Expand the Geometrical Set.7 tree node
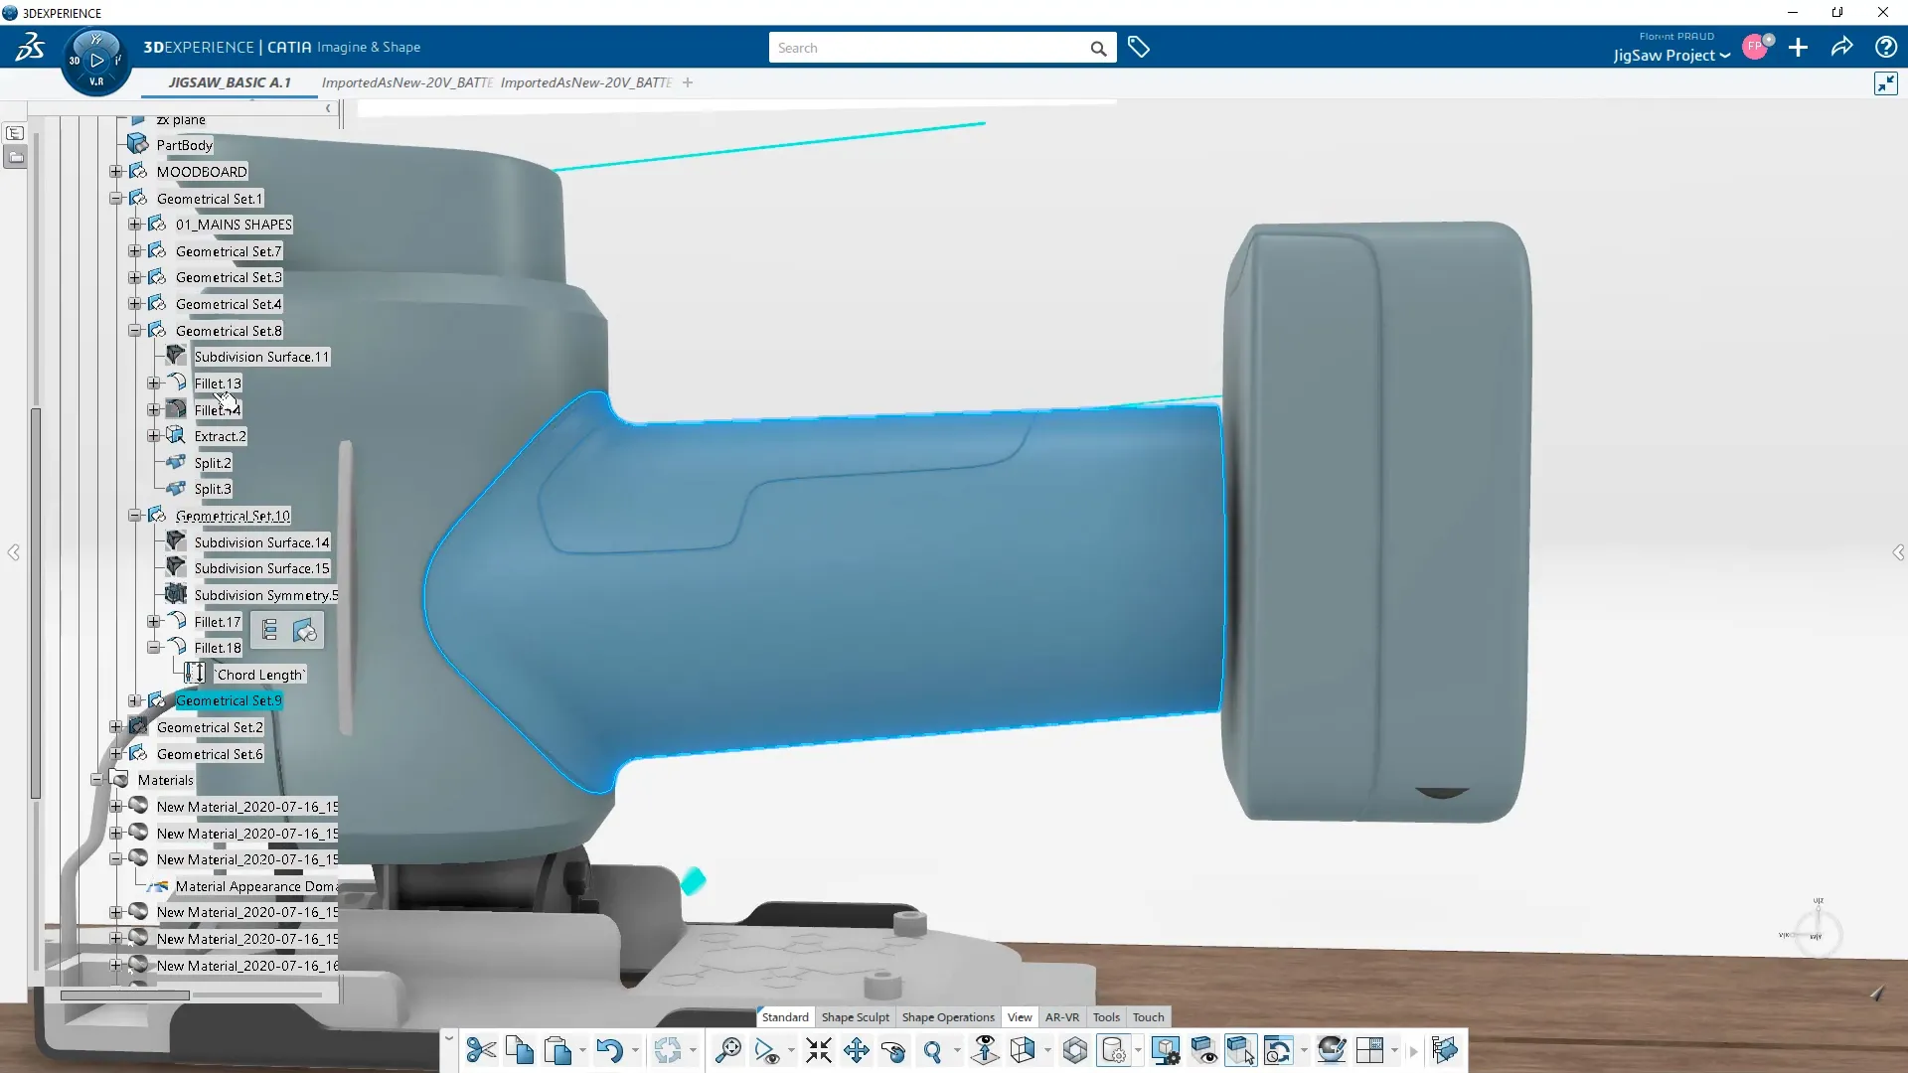The width and height of the screenshot is (1908, 1073). pos(135,250)
